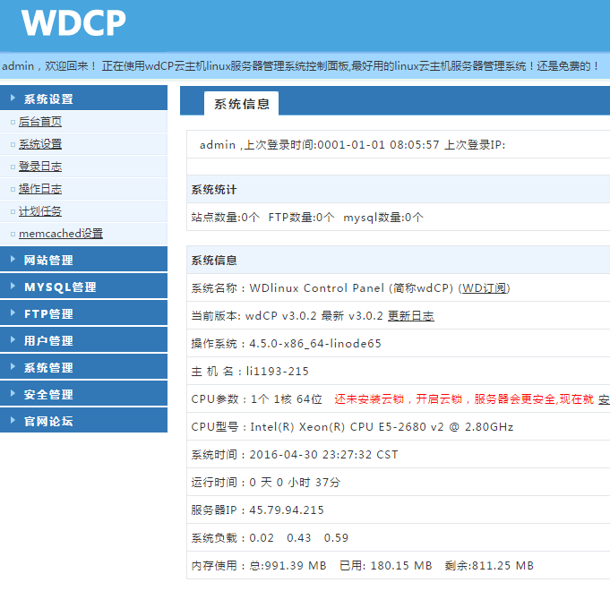Click 已用: 180.15 MB memory value
This screenshot has height=591, width=610.
pos(385,566)
